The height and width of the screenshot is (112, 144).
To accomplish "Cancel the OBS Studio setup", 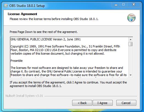I will 126,103.
